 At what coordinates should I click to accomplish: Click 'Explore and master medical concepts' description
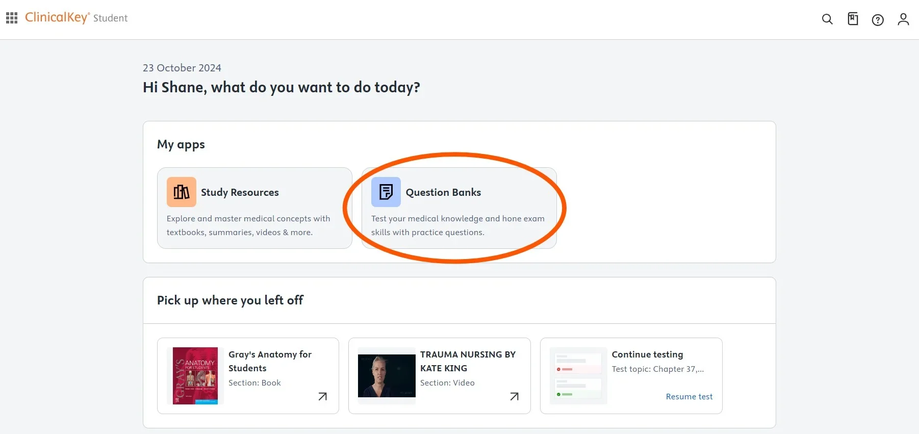click(x=248, y=225)
